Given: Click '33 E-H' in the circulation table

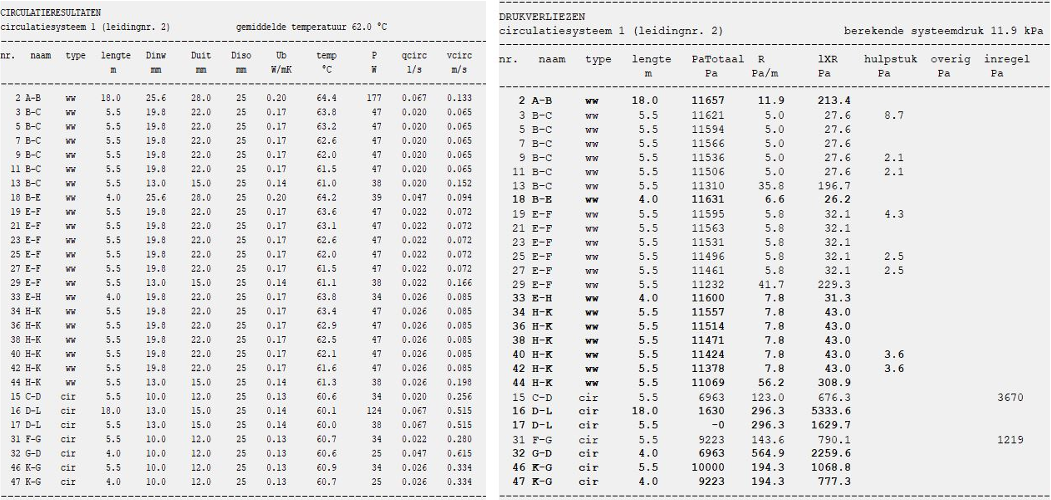Looking at the screenshot, I should [25, 297].
